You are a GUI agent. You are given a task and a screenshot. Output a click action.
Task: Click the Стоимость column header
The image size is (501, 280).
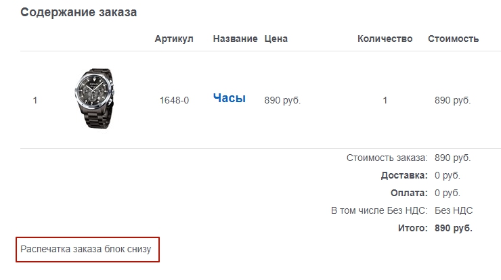tap(454, 39)
